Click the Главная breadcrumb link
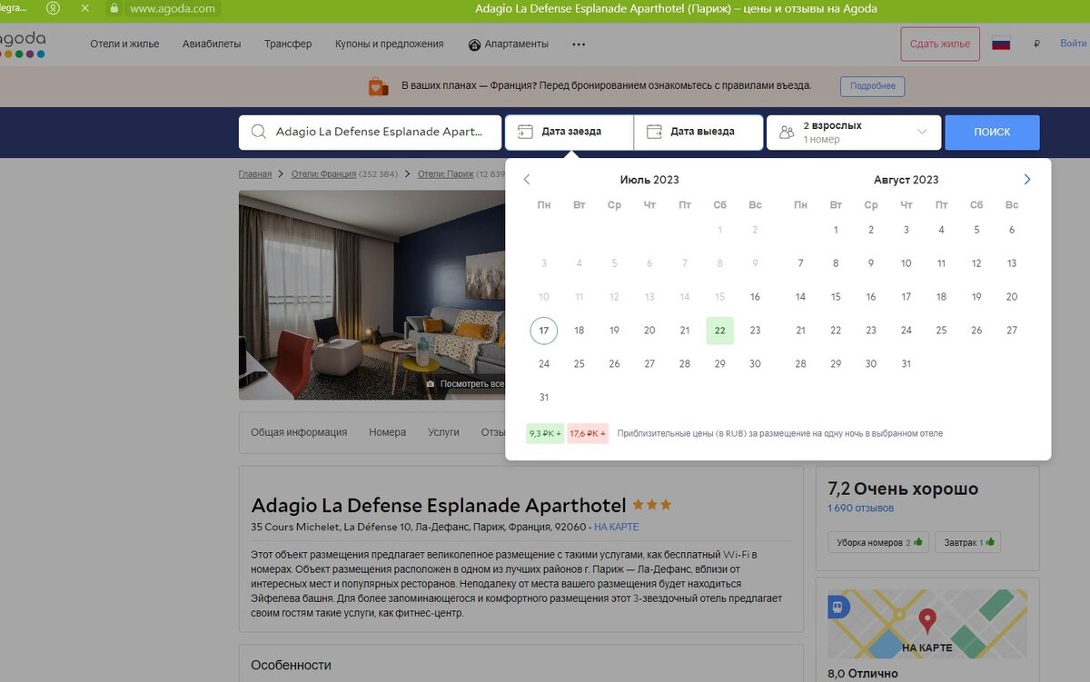Viewport: 1090px width, 682px height. coord(255,173)
